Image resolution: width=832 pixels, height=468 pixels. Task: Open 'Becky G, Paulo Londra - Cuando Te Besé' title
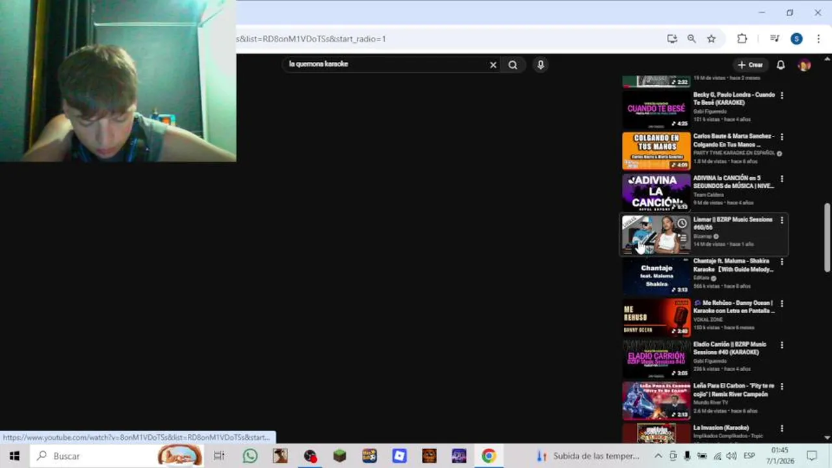tap(734, 99)
